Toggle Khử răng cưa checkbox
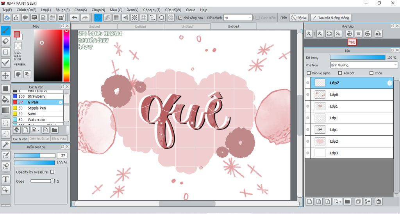This screenshot has height=214, width=400. [x=180, y=18]
